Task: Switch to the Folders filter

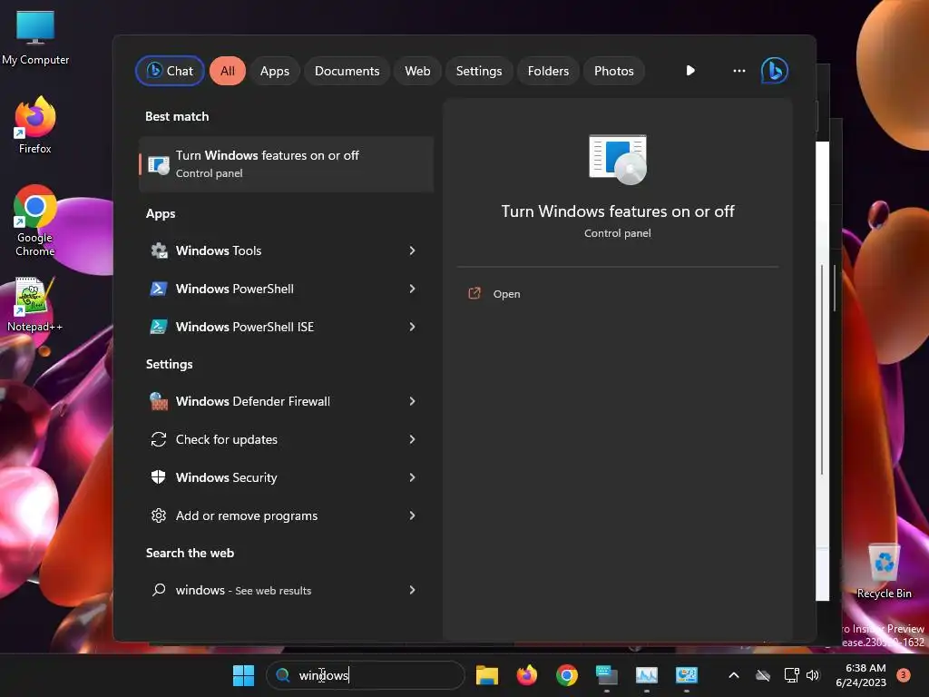Action: (x=548, y=71)
